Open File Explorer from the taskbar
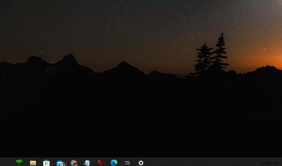 click(x=33, y=162)
